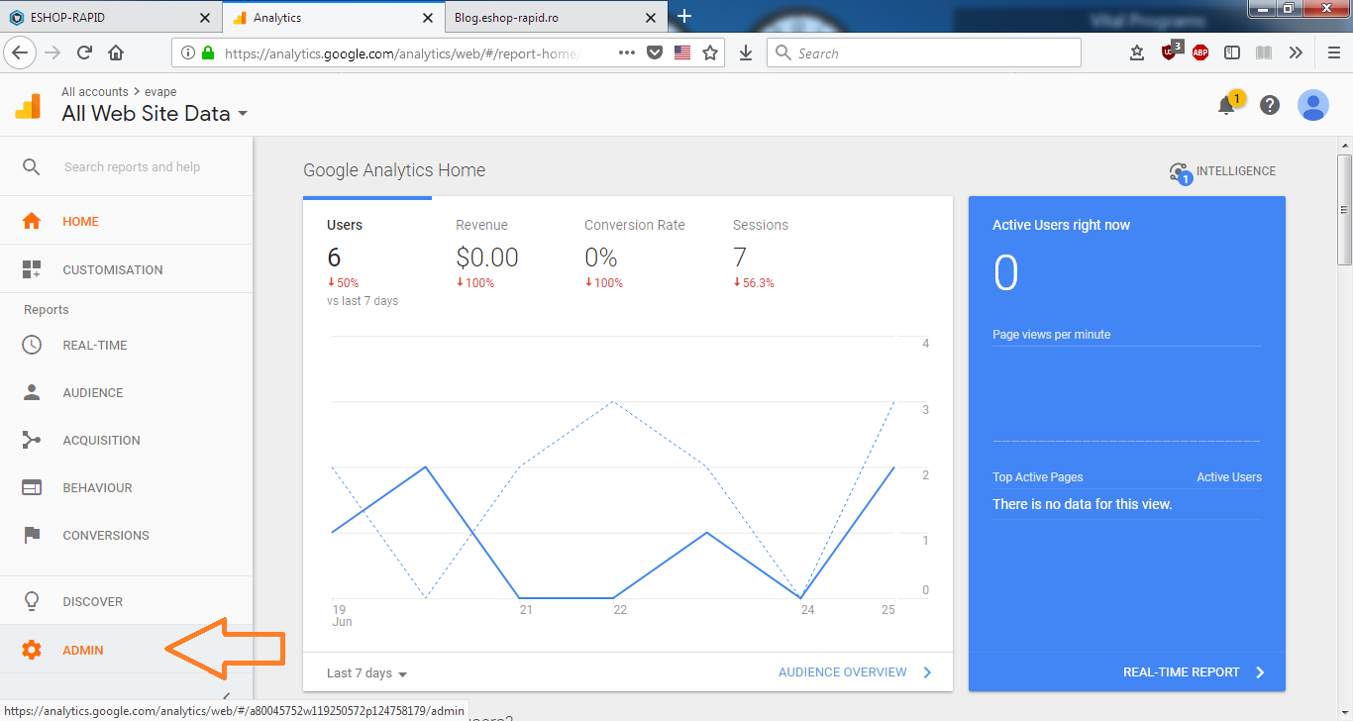The height and width of the screenshot is (721, 1353).
Task: Bookmark this page with the star icon
Action: point(710,53)
